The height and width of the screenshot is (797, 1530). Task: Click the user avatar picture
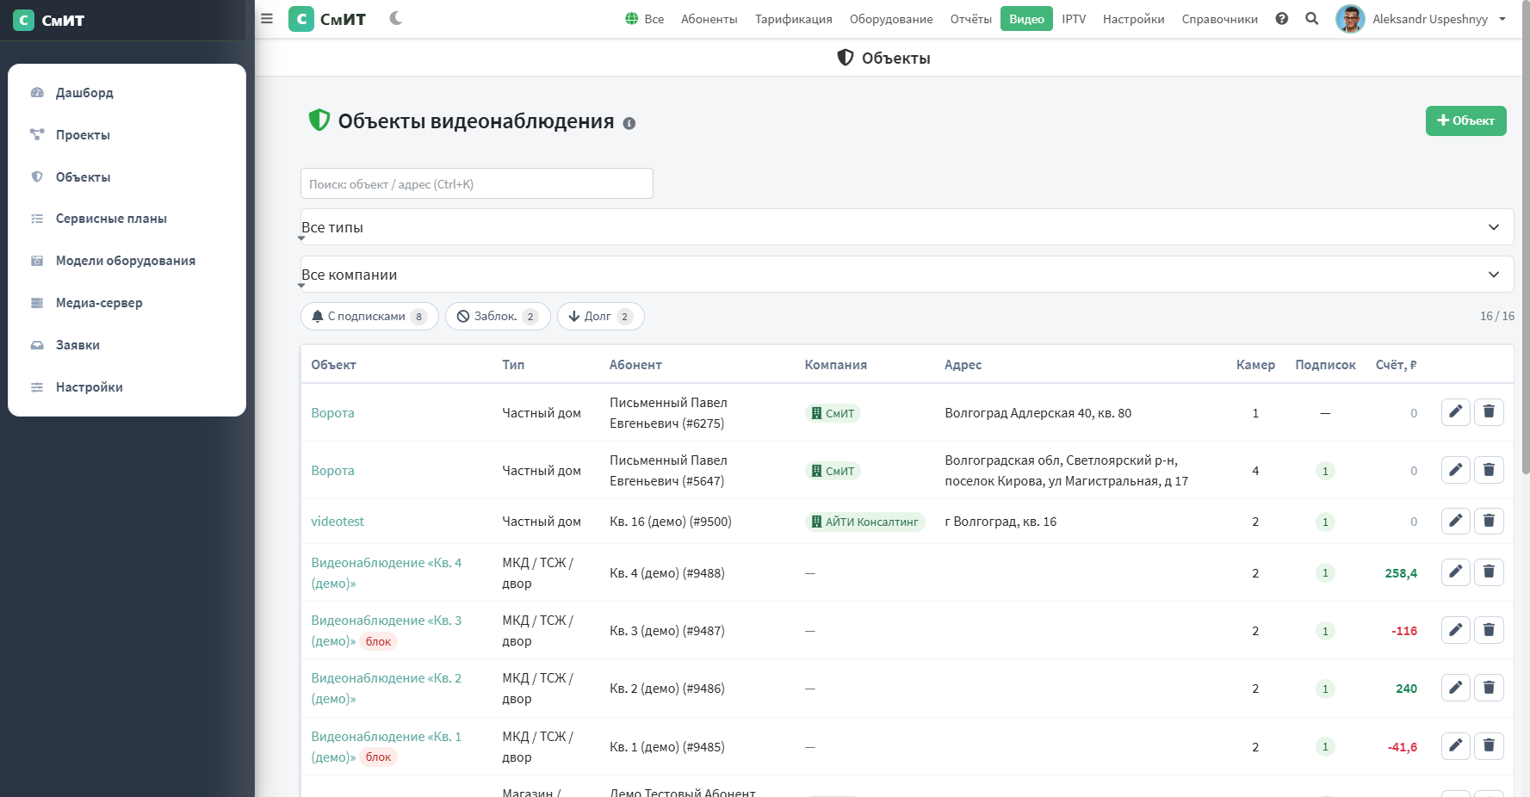(x=1350, y=19)
